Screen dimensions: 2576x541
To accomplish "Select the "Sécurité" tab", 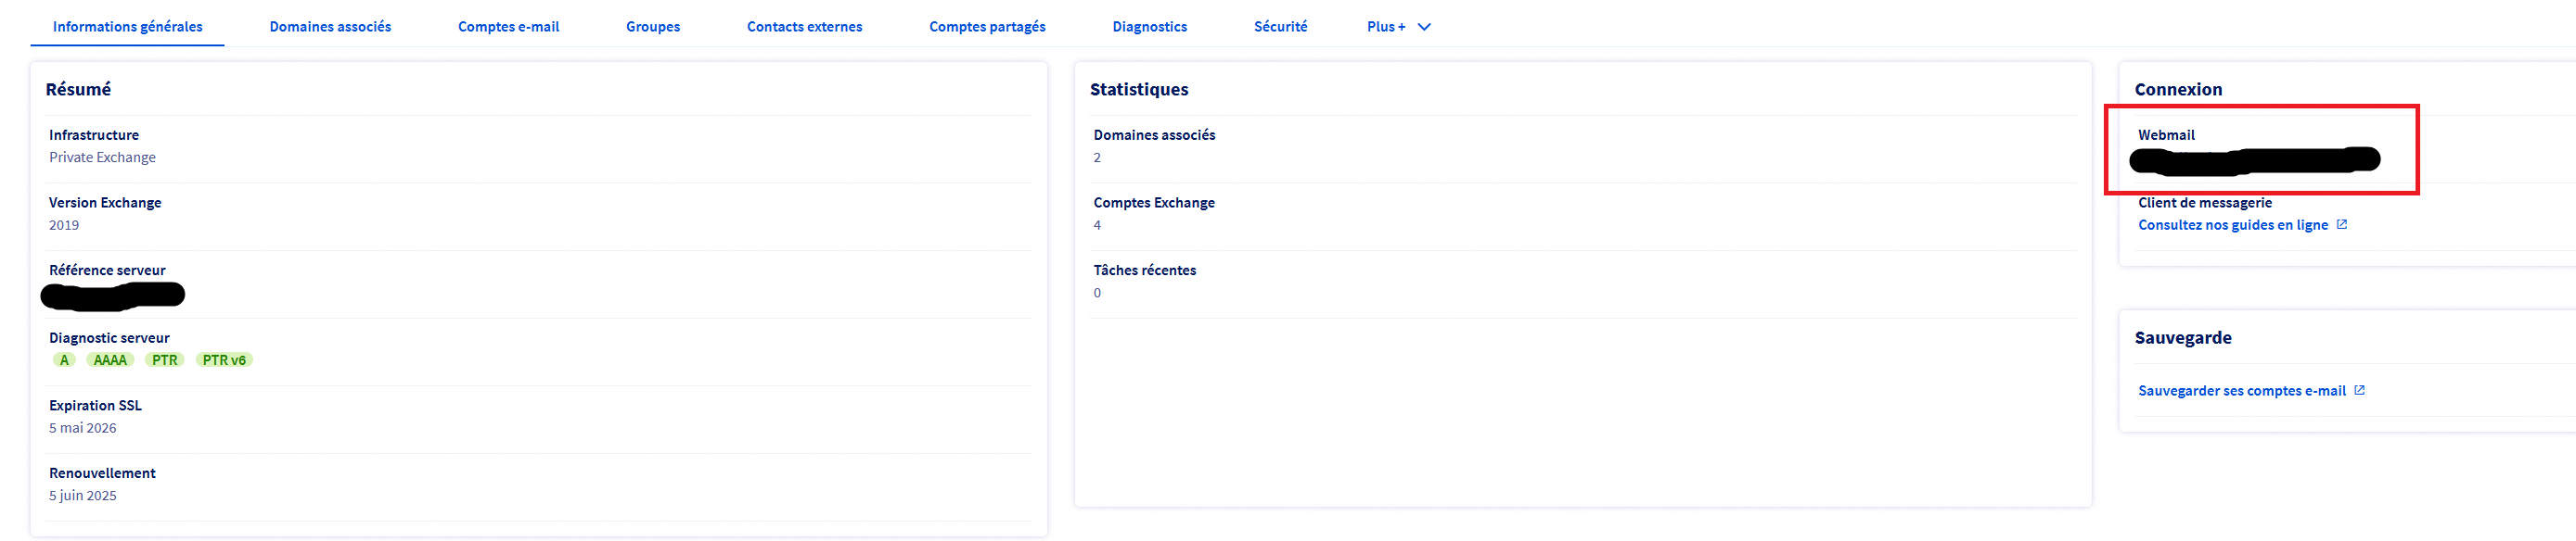I will (1280, 27).
